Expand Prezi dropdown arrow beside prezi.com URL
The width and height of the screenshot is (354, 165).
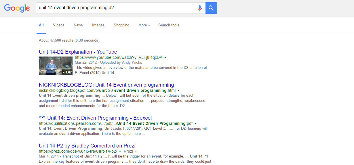[x=136, y=151]
